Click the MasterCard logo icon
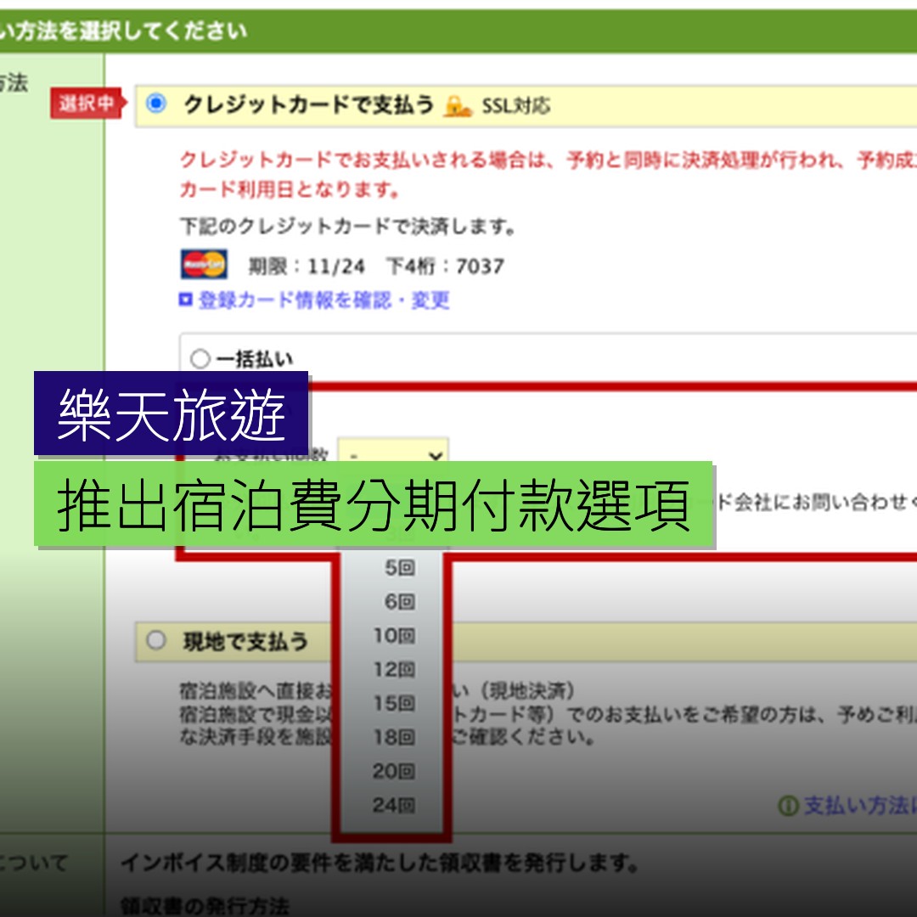Viewport: 917px width, 917px height. [x=204, y=264]
